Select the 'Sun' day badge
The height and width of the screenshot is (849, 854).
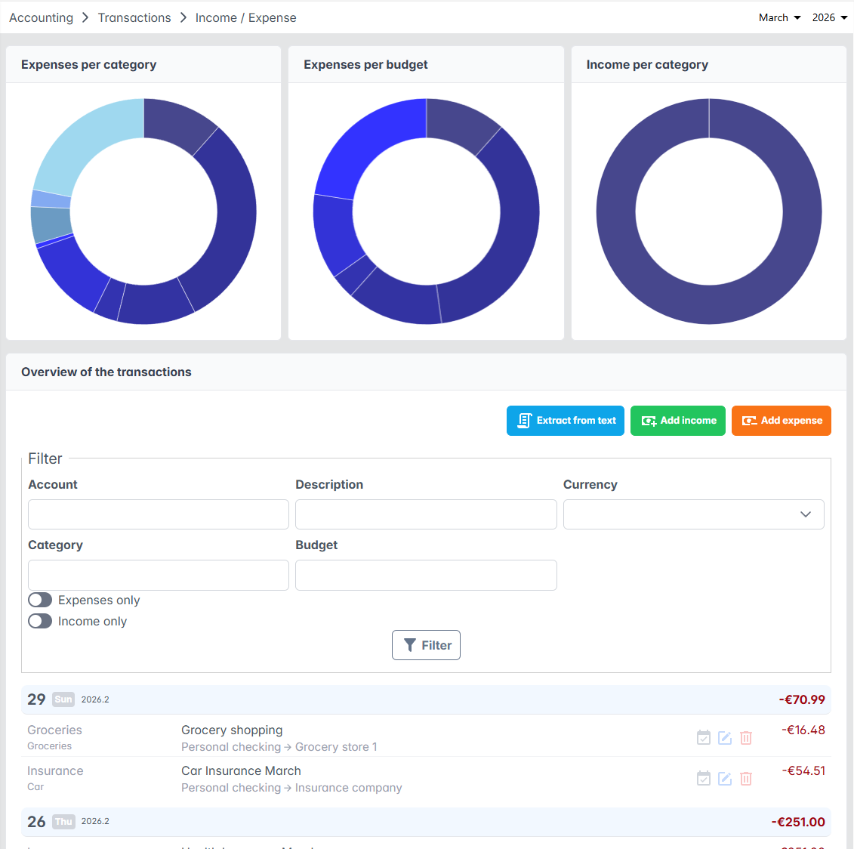click(x=63, y=699)
